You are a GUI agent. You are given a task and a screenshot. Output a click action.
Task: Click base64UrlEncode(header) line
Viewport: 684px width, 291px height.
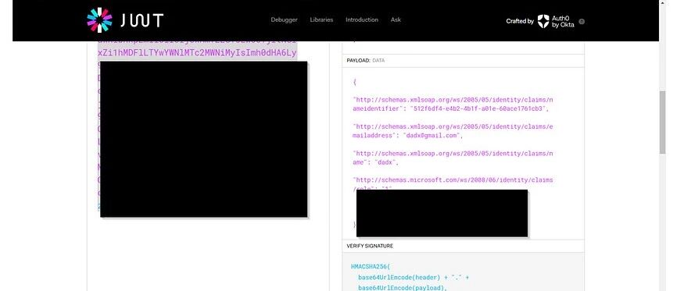pos(414,278)
